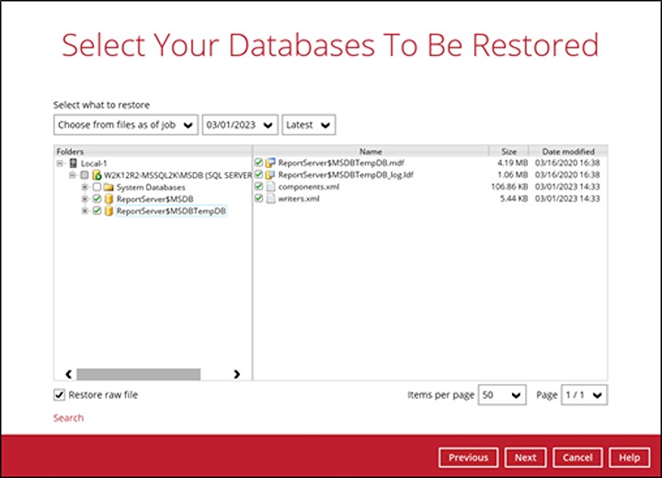Viewport: 662px width, 478px height.
Task: Uncheck the writers.xml file checkbox
Action: (258, 199)
